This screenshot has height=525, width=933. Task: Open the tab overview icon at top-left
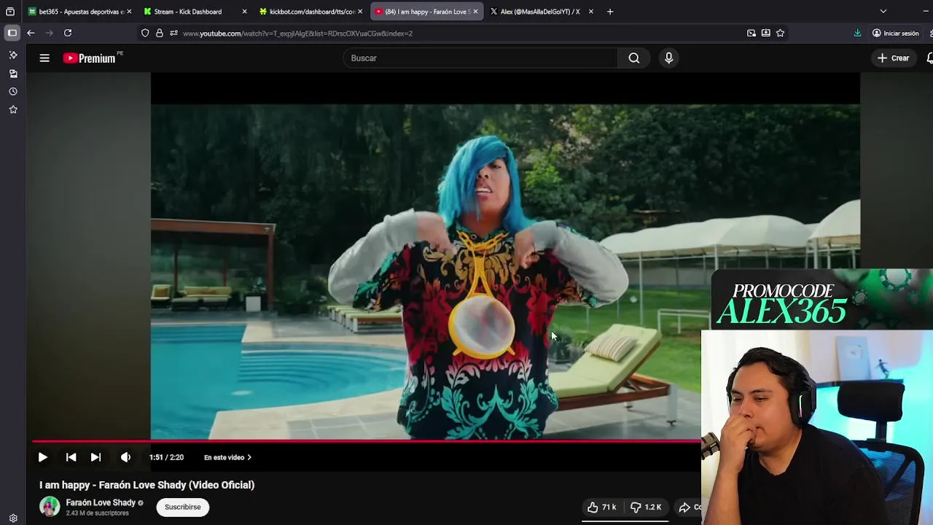pos(10,12)
